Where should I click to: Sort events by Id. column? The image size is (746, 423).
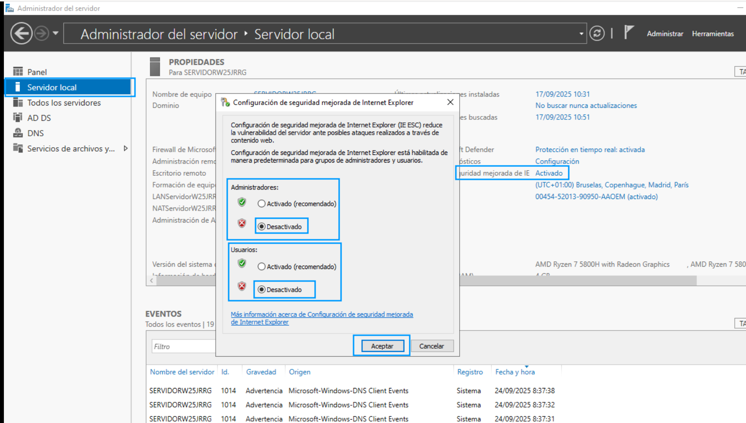225,372
